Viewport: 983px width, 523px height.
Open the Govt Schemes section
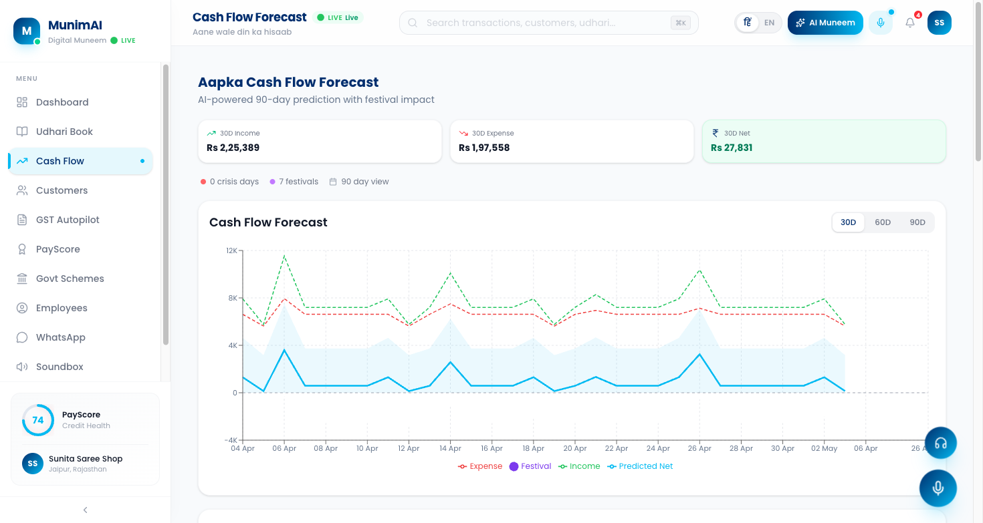coord(70,278)
